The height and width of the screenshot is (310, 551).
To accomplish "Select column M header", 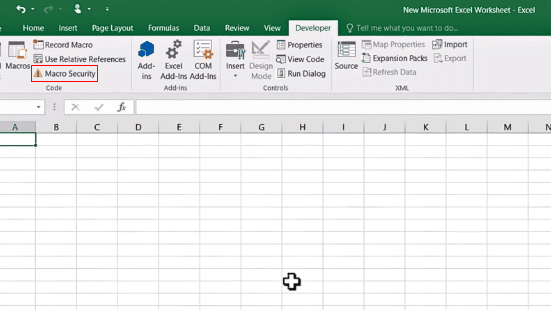I will click(x=508, y=127).
